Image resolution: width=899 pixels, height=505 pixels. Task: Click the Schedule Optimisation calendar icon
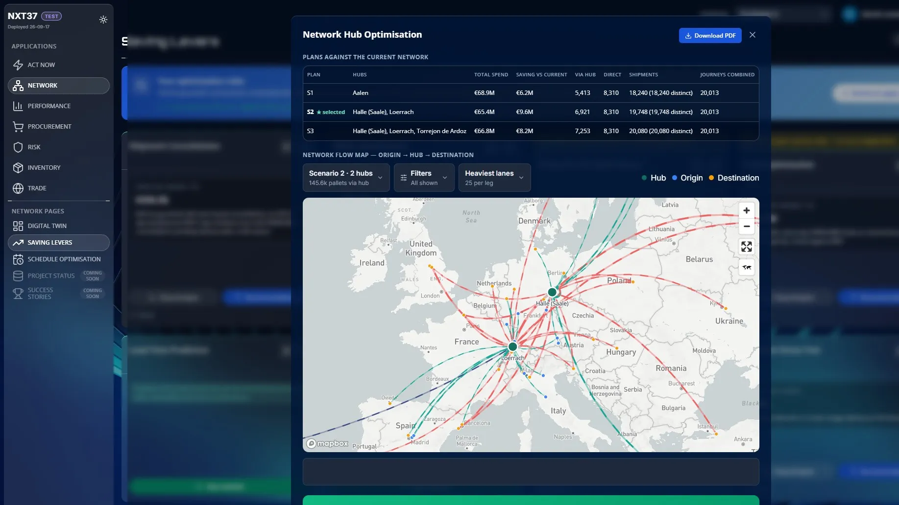pos(18,259)
